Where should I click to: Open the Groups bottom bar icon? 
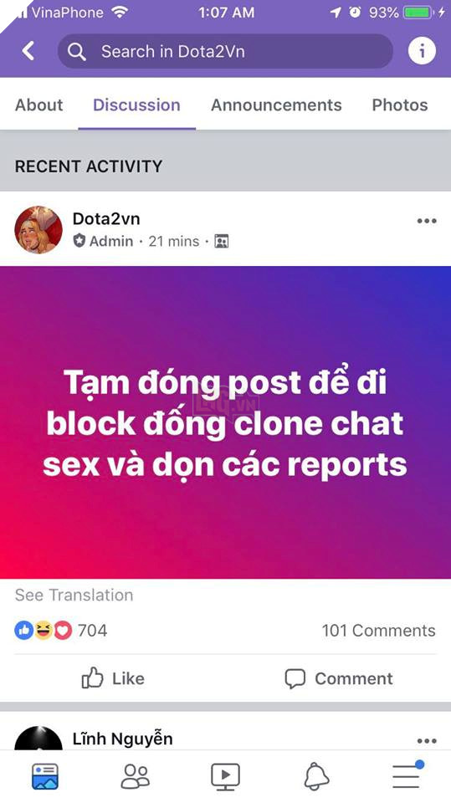[136, 776]
